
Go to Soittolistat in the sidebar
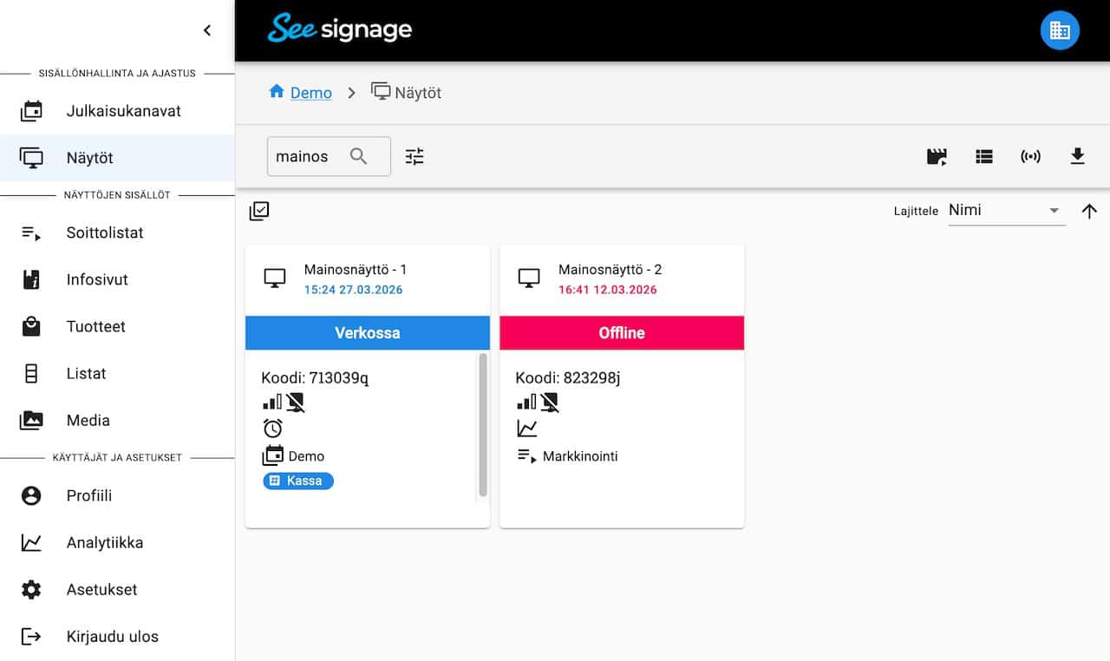point(105,232)
